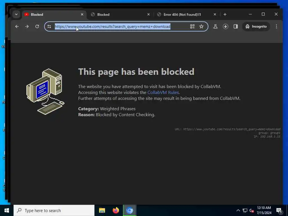Open a new tab

(x=225, y=14)
